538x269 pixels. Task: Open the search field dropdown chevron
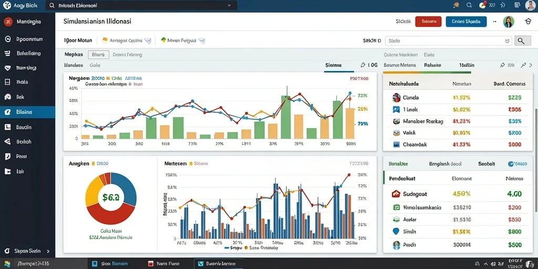(x=507, y=41)
